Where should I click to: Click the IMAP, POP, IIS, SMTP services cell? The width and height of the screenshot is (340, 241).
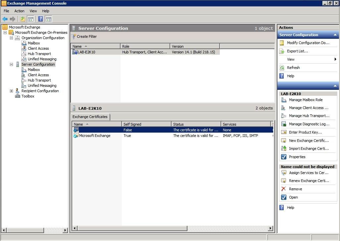tap(240, 136)
